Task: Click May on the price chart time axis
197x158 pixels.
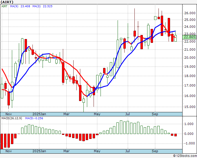Action: pos(97,114)
